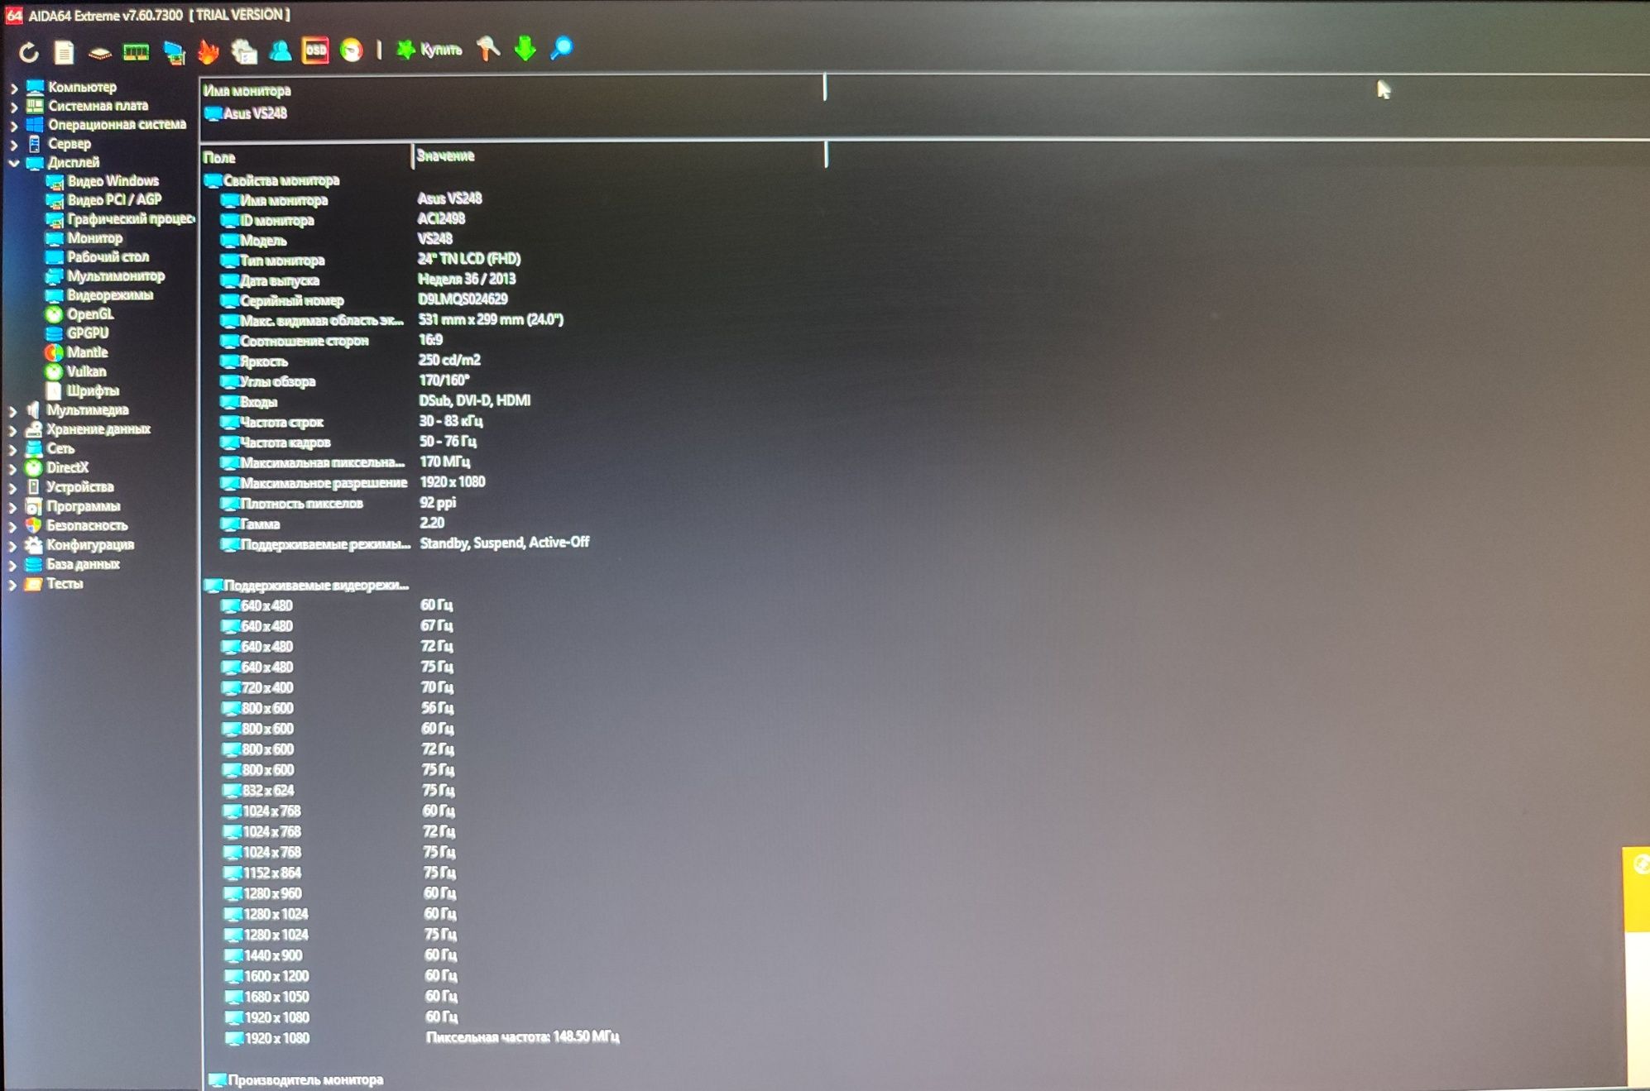Image resolution: width=1650 pixels, height=1091 pixels.
Task: Click the user profile toolbar icon
Action: point(281,50)
